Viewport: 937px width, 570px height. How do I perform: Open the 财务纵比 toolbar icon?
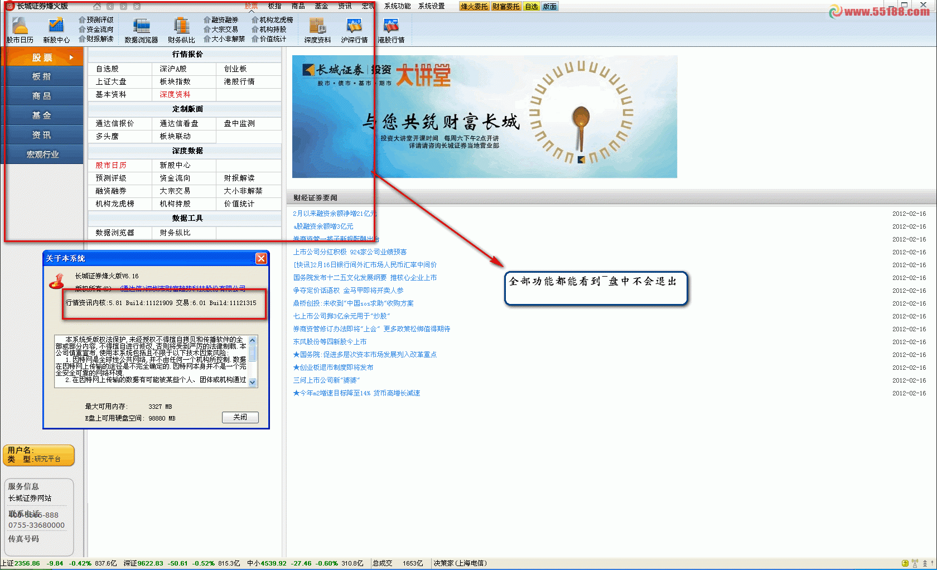[x=181, y=30]
